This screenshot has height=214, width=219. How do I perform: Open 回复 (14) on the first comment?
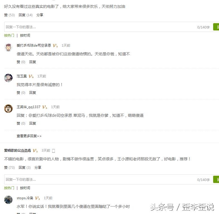tap(26, 15)
